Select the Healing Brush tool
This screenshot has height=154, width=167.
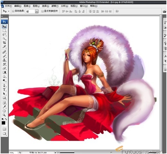click(x=4, y=52)
